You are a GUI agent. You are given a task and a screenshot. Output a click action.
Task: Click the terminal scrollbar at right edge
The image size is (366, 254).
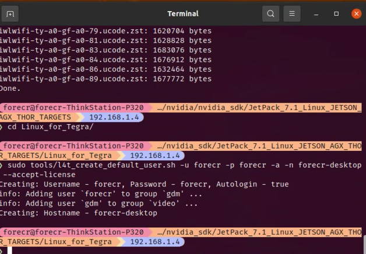(364, 244)
